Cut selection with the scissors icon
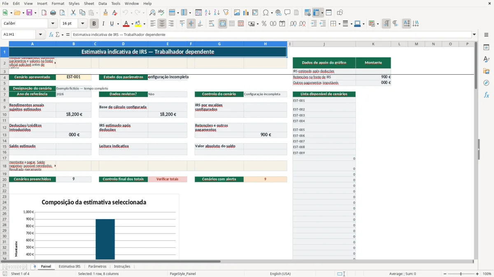Image resolution: width=494 pixels, height=277 pixels. click(73, 13)
